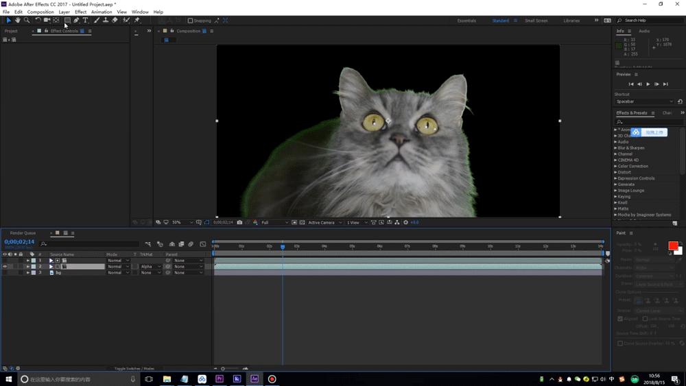Select the Hand tool in the toolbar

click(17, 21)
